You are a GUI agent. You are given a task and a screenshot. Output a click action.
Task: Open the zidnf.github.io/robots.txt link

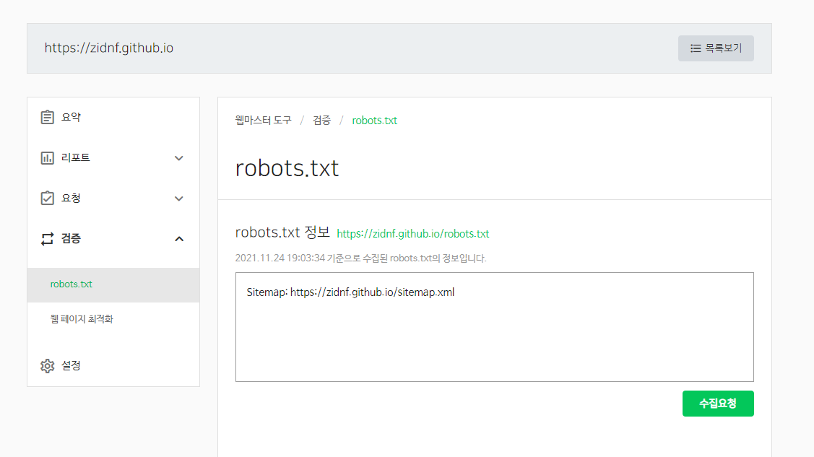[x=412, y=234]
